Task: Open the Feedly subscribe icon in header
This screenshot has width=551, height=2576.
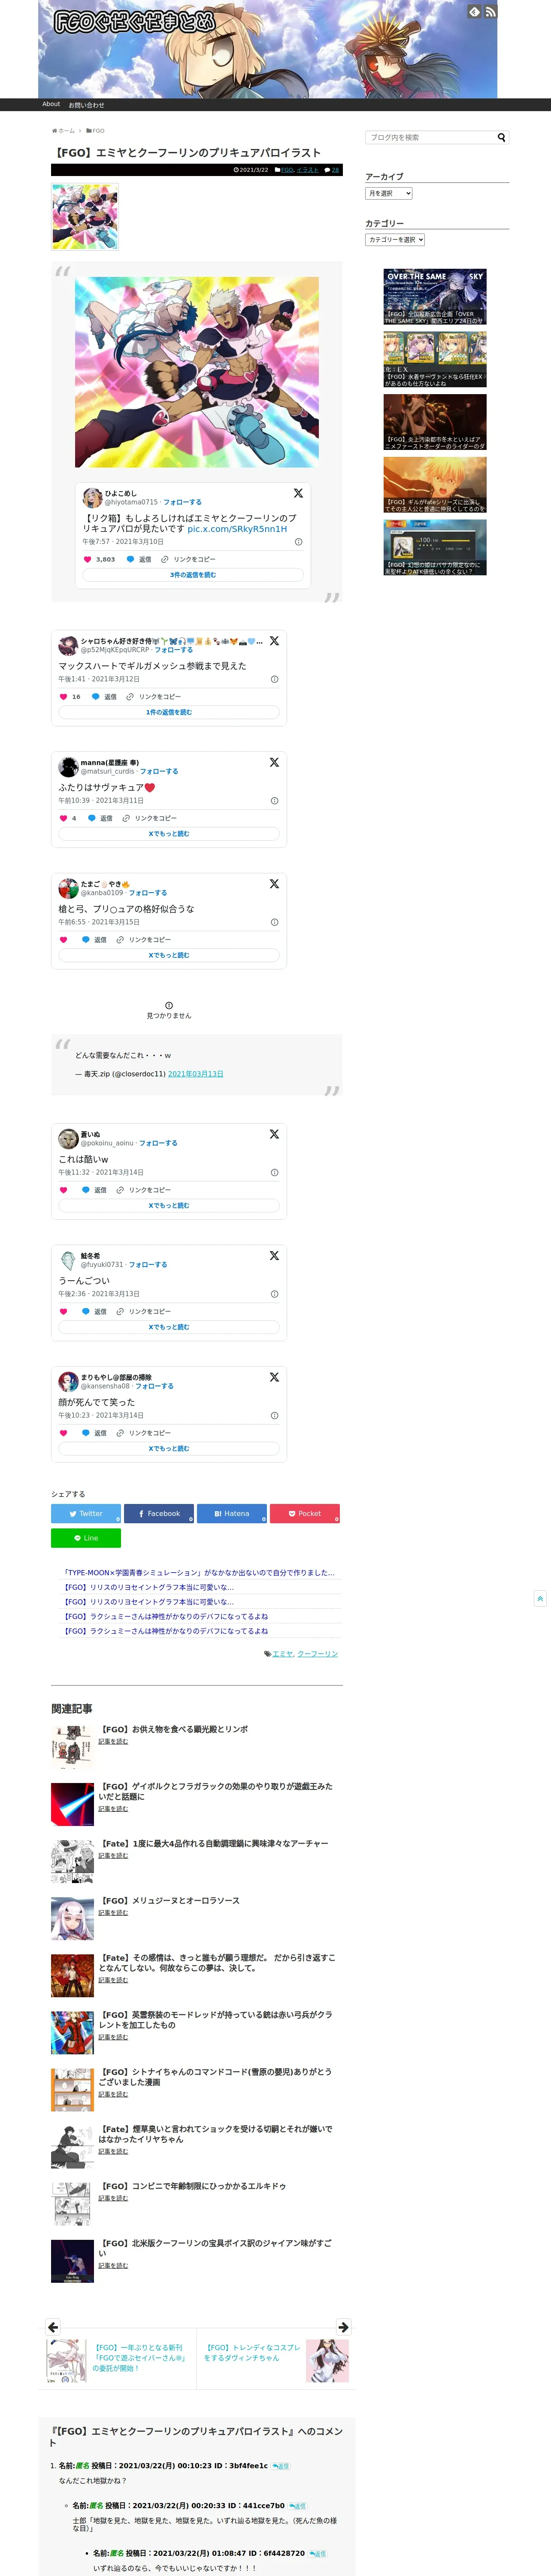Action: coord(474,12)
